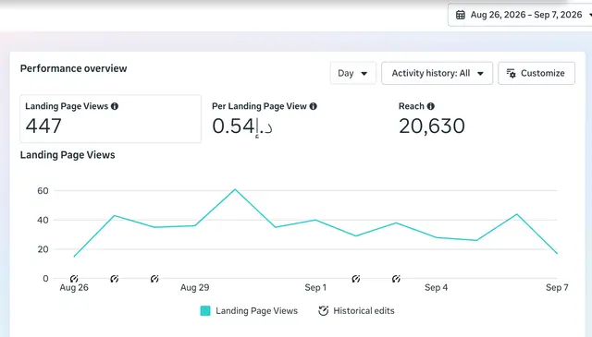Click the historical edit marker at Aug 26
The image size is (592, 337).
[x=74, y=279]
